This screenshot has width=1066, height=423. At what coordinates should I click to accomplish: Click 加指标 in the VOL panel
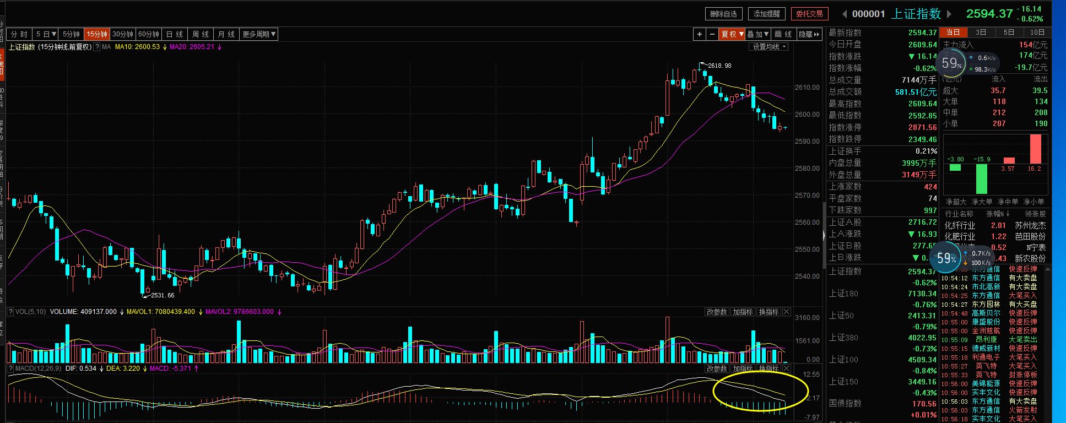tap(743, 312)
